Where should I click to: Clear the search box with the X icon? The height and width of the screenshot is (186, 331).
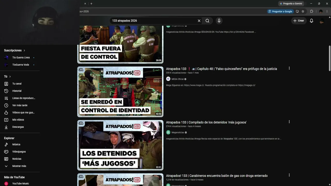[x=199, y=21]
